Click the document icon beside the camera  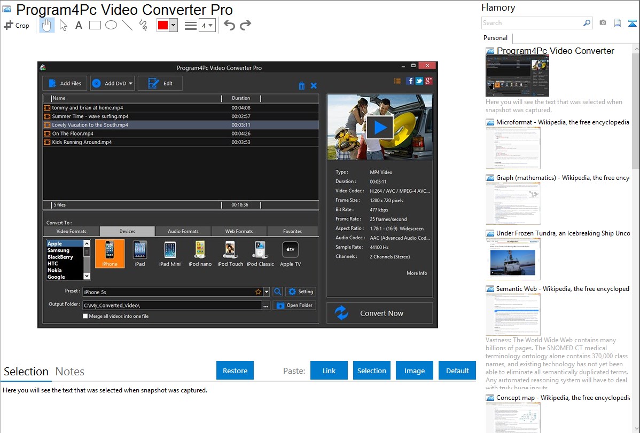click(x=618, y=23)
